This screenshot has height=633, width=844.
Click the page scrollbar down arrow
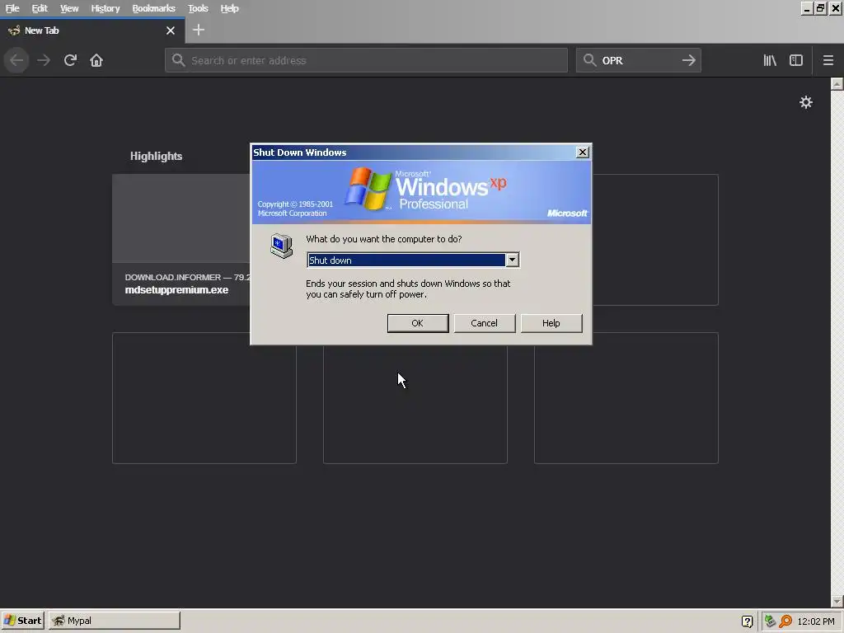click(x=837, y=601)
